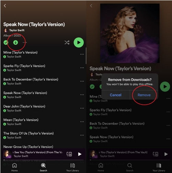Open options for Mine (Taylor's Version) on left screen

coord(82,54)
